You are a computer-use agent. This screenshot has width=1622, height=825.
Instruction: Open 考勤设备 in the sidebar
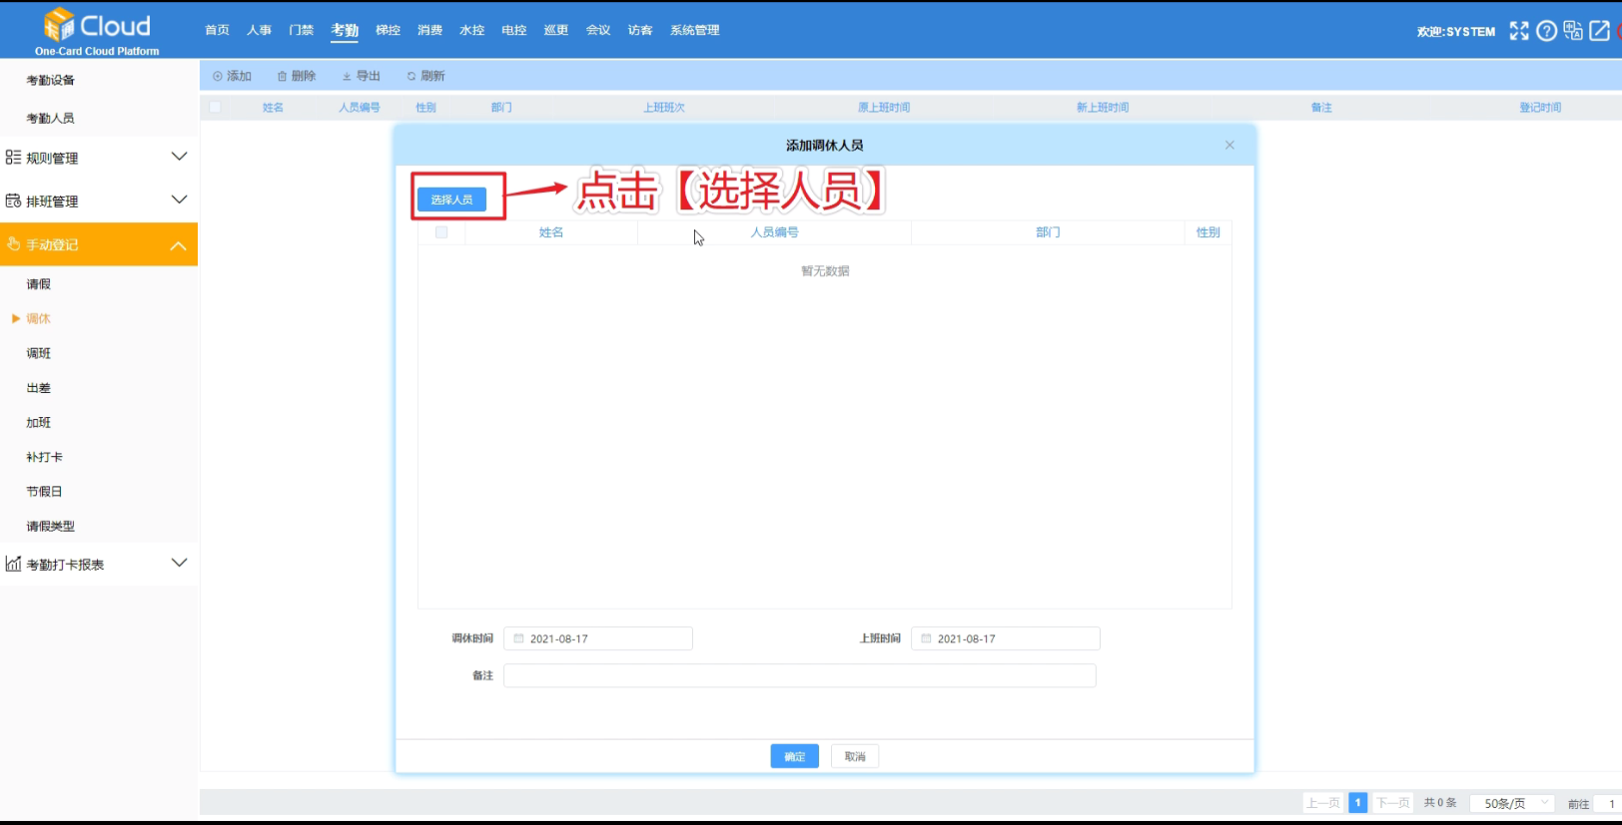[50, 80]
